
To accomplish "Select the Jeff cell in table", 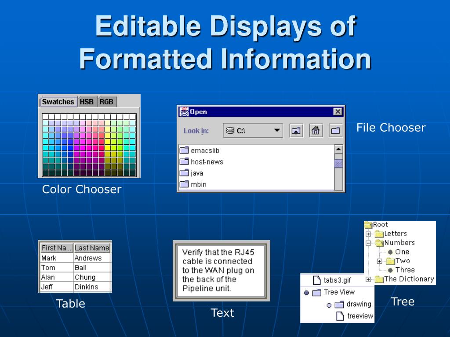I will 57,287.
